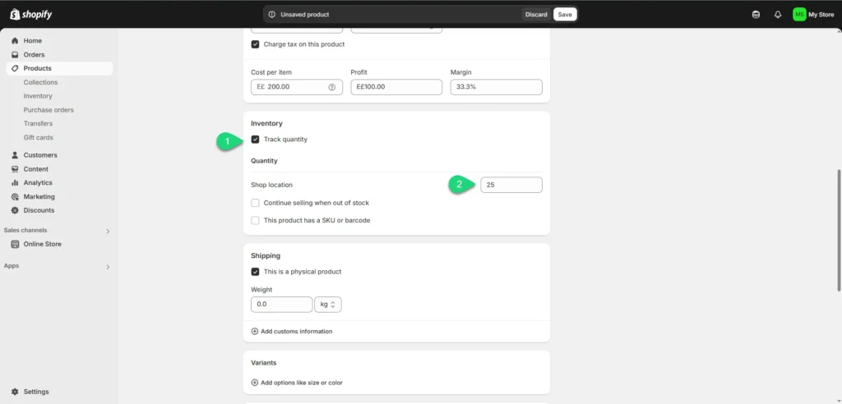Open Purchase orders in sidebar
The image size is (842, 404).
49,110
